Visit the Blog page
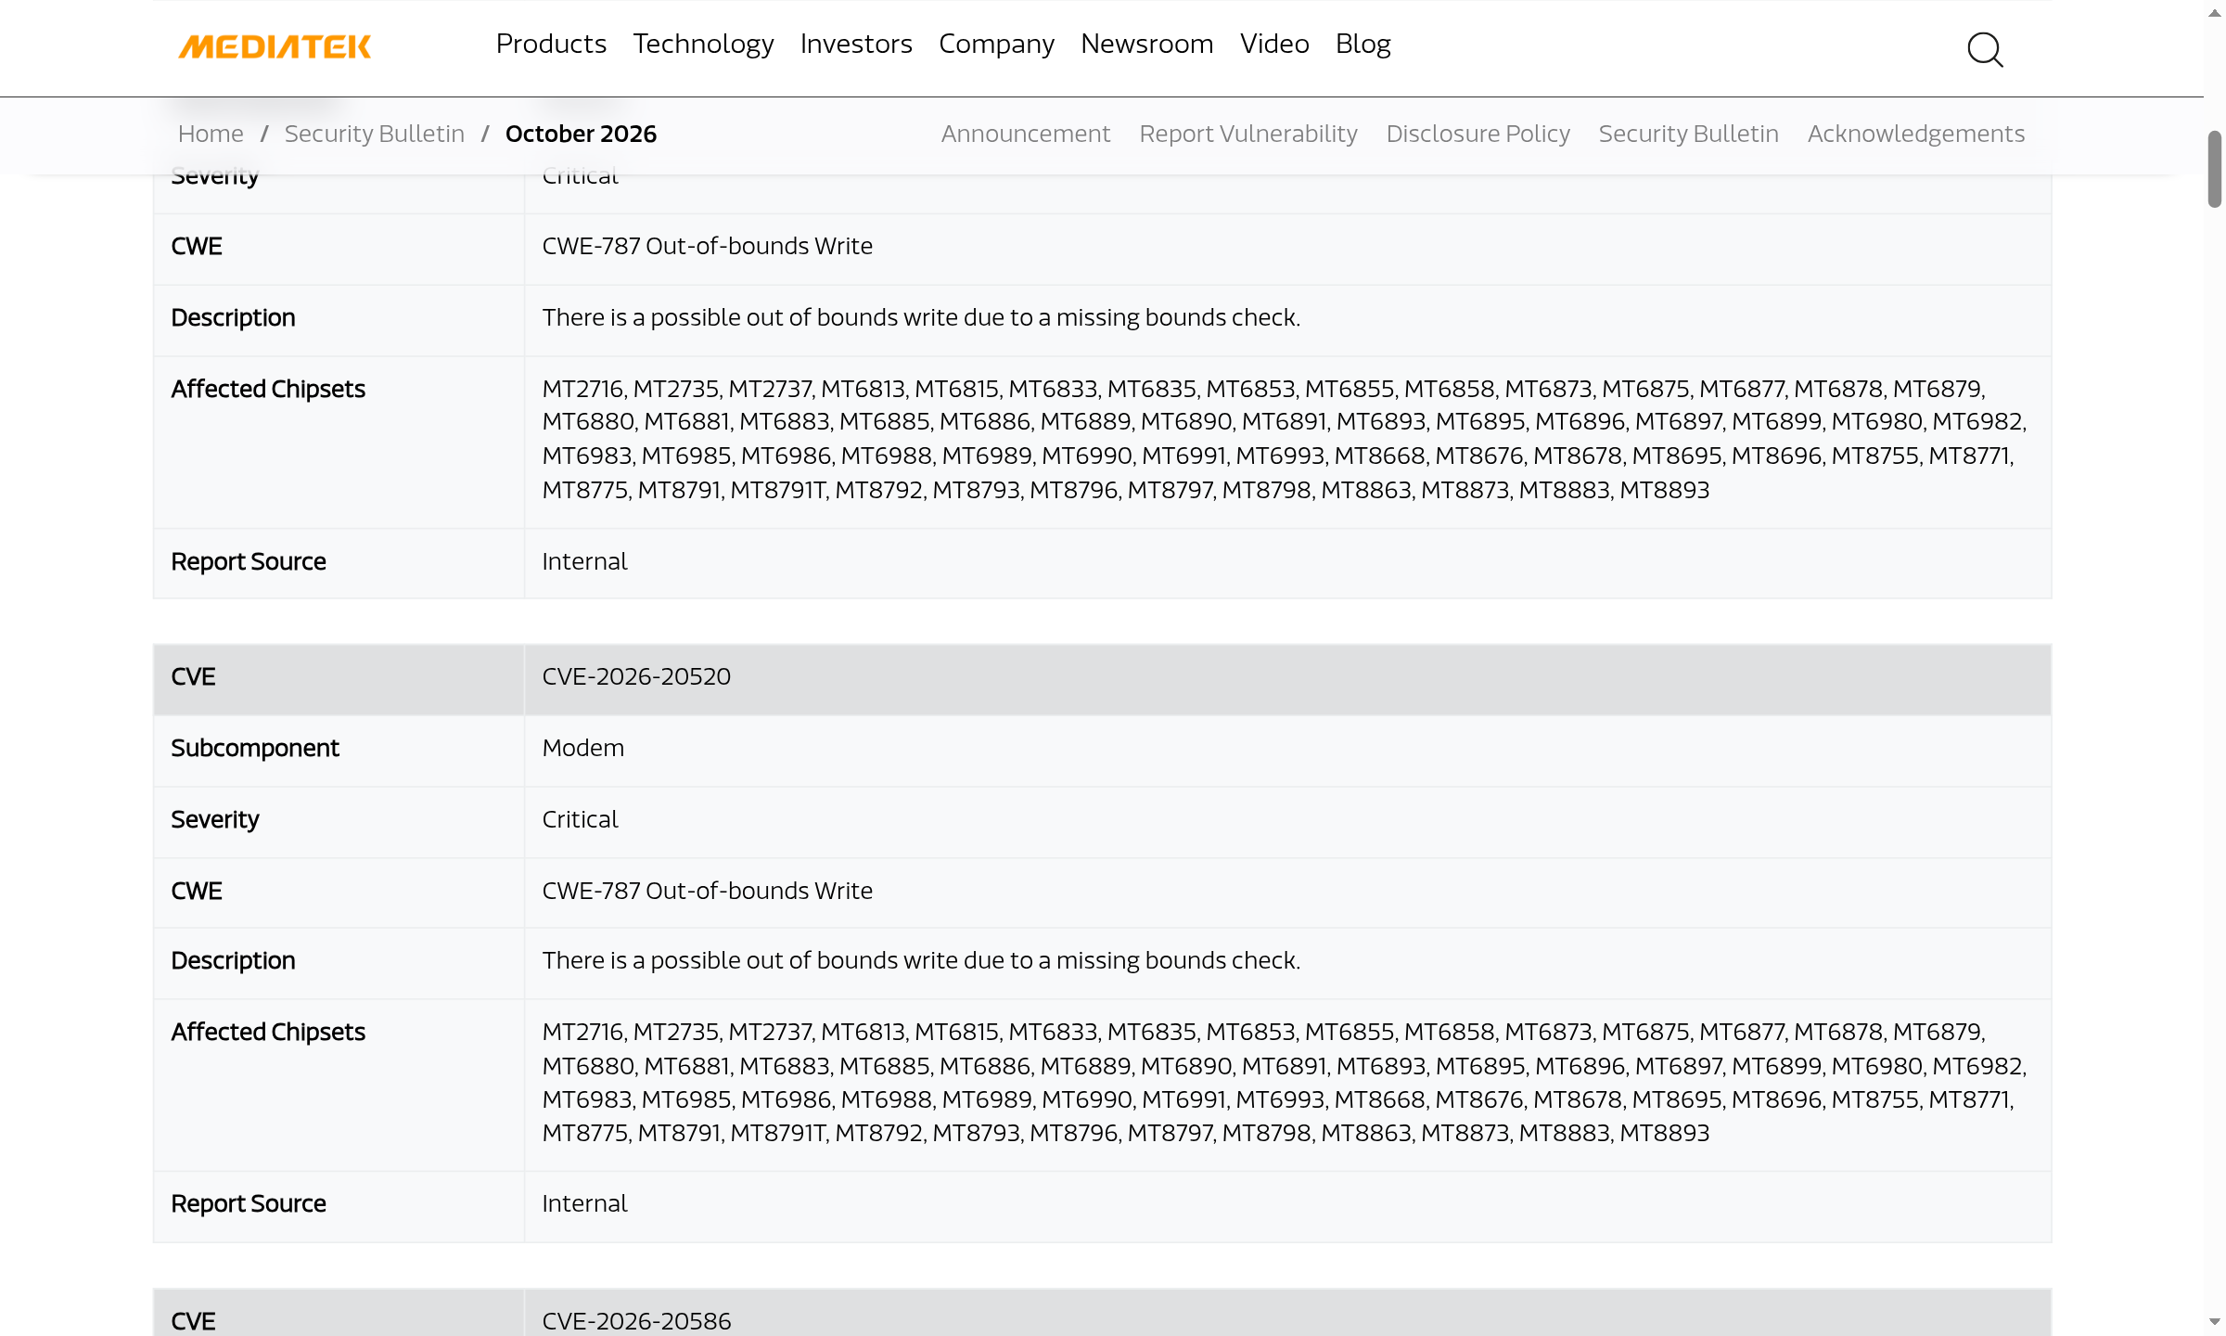Screen dimensions: 2226x1336 click(x=1362, y=44)
